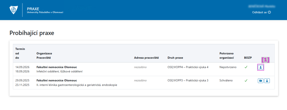Click date 14.09.2026 in first row
Screen dimensions: 287x110
click(x=22, y=67)
